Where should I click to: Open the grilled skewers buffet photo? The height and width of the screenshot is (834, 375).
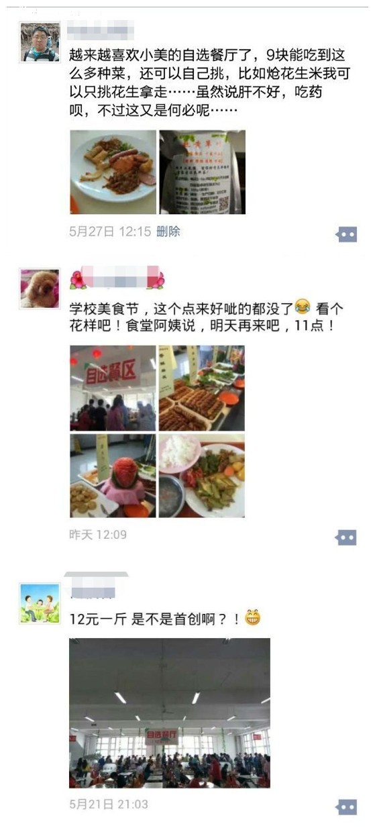(x=202, y=388)
